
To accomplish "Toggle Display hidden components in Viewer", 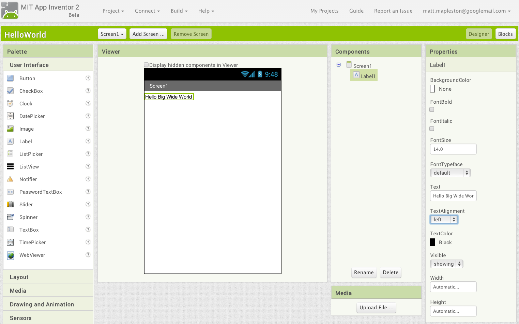I will click(x=146, y=65).
